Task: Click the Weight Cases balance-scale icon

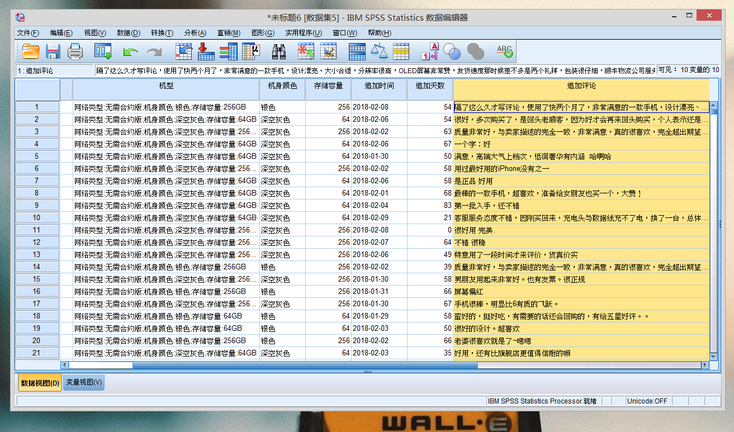Action: pyautogui.click(x=379, y=52)
